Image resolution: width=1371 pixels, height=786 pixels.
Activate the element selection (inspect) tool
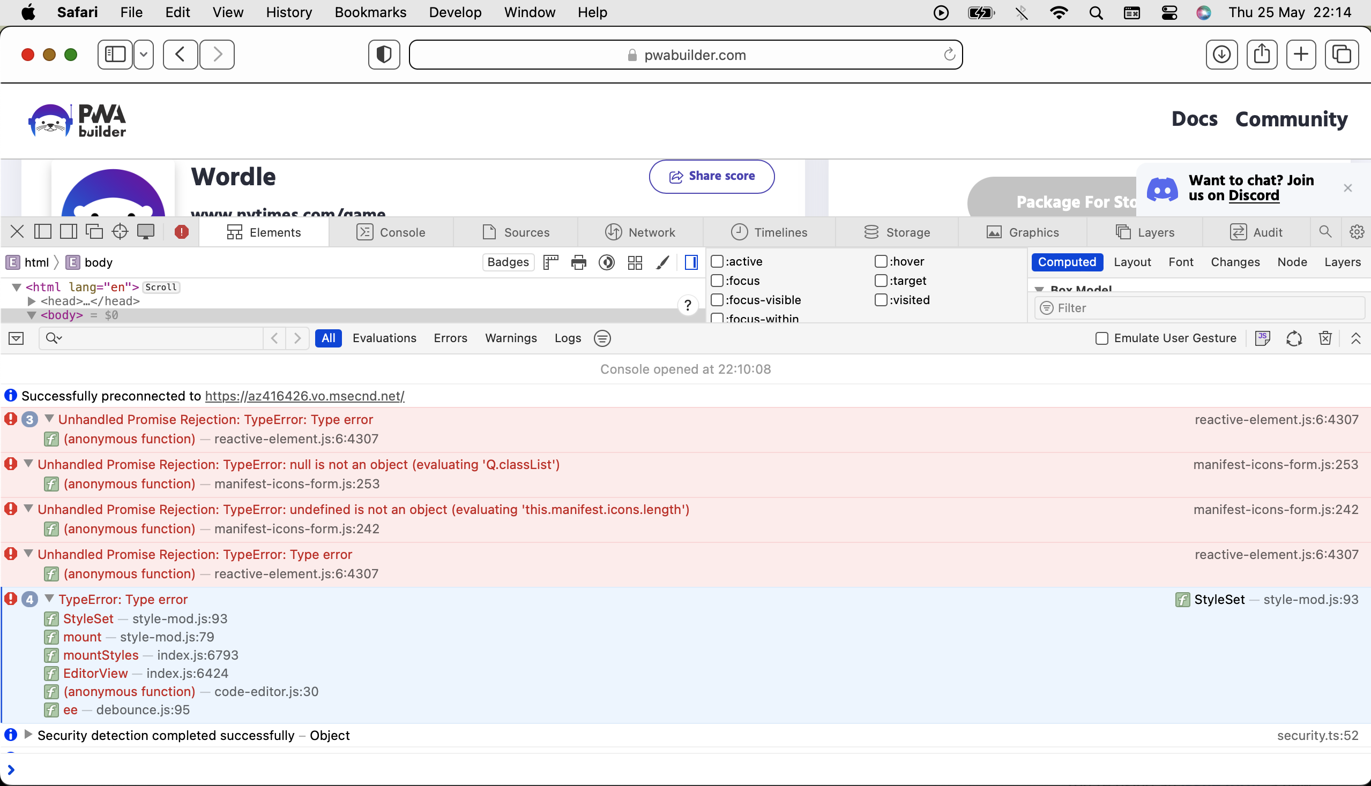click(x=120, y=231)
